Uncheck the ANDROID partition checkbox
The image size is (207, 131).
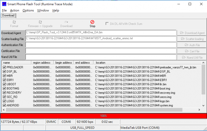[4, 105]
